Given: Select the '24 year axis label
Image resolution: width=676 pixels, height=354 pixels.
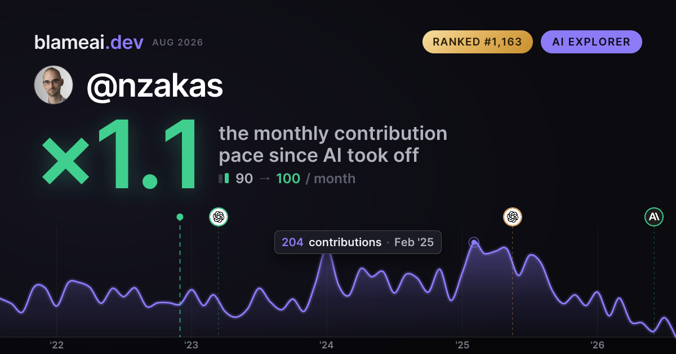Looking at the screenshot, I should tap(327, 345).
